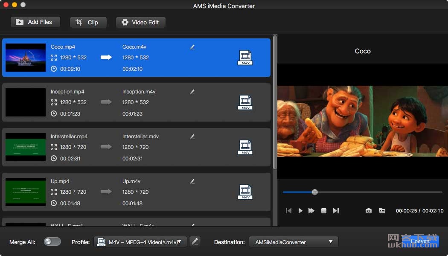This screenshot has height=256, width=448.
Task: Edit output name of Interstellar.m4v
Action: [192, 137]
